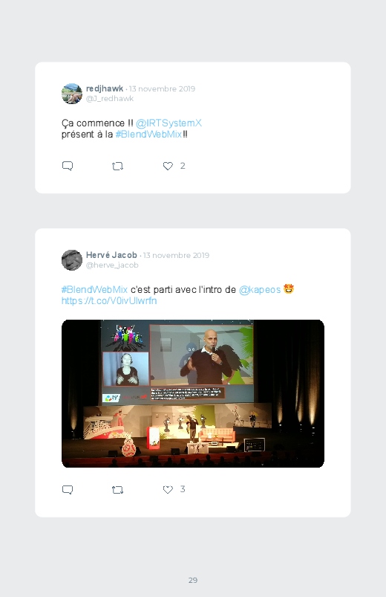Image resolution: width=386 pixels, height=597 pixels.
Task: Open the @herve_jacob handle
Action: click(112, 265)
